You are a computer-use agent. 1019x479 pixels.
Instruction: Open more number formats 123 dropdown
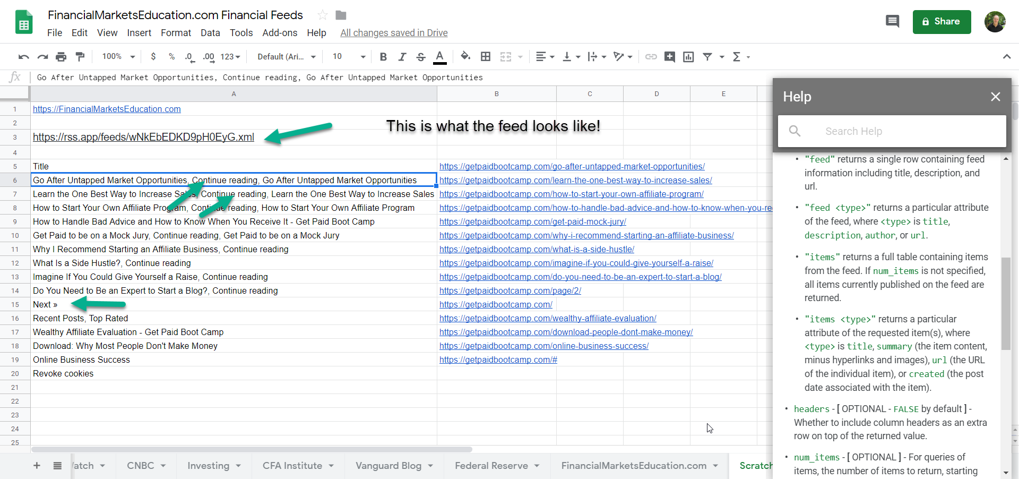coord(230,57)
